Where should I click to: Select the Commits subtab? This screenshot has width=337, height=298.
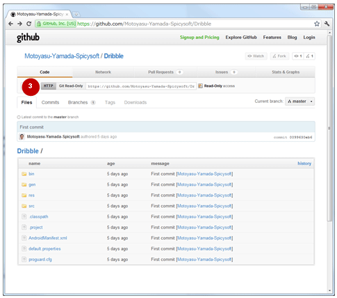click(50, 102)
